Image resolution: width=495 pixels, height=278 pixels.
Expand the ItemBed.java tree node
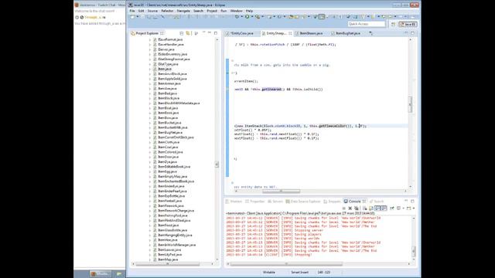tap(150, 93)
